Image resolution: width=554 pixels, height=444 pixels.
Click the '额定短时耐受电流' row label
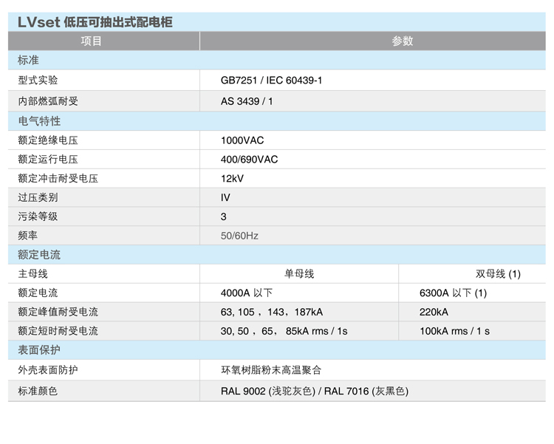pos(58,331)
